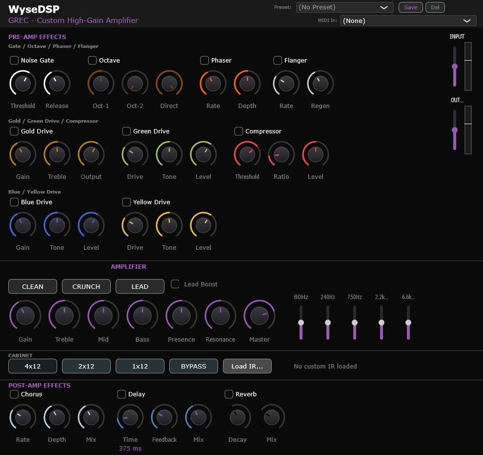Image resolution: width=483 pixels, height=455 pixels.
Task: Click the Gold Drive Gain knob
Action: point(23,154)
